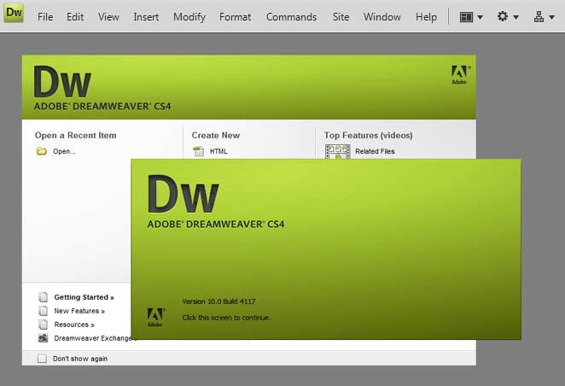Screen dimensions: 565x386
Task: Click the Adobe logo on the splash screen
Action: [x=156, y=318]
